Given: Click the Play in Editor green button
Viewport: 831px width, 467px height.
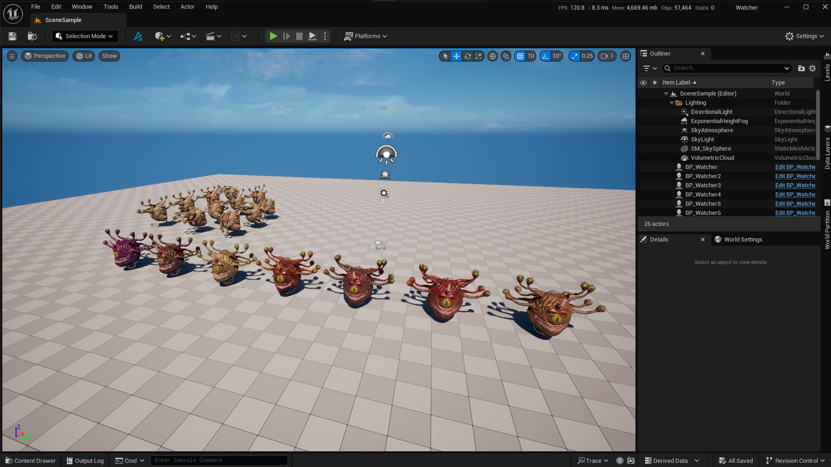Looking at the screenshot, I should [273, 36].
